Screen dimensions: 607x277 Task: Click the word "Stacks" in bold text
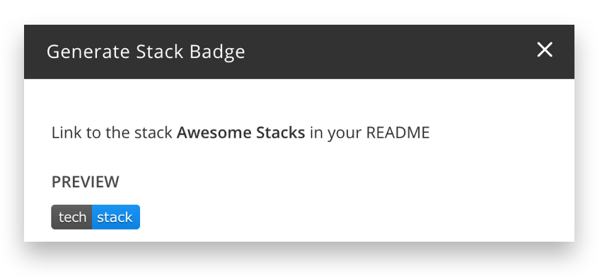(281, 133)
